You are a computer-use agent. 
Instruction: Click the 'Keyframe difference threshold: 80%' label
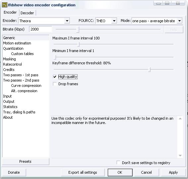click(82, 63)
